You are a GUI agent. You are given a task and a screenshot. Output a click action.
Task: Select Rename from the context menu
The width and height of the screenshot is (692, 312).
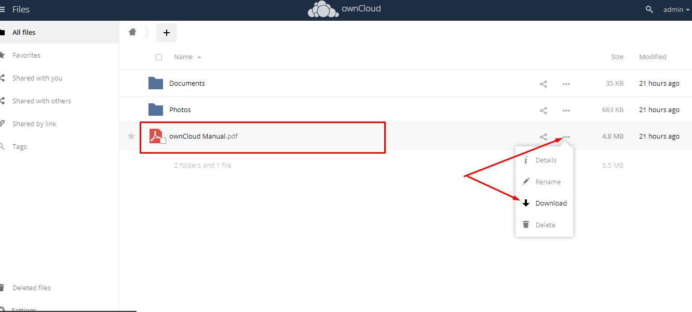point(548,181)
